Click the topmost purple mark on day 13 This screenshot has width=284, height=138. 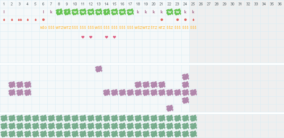(99, 69)
